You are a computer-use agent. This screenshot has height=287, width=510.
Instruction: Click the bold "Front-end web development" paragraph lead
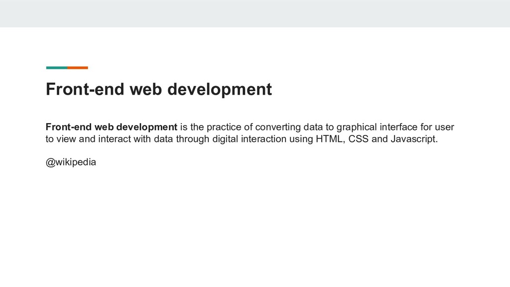pos(112,126)
